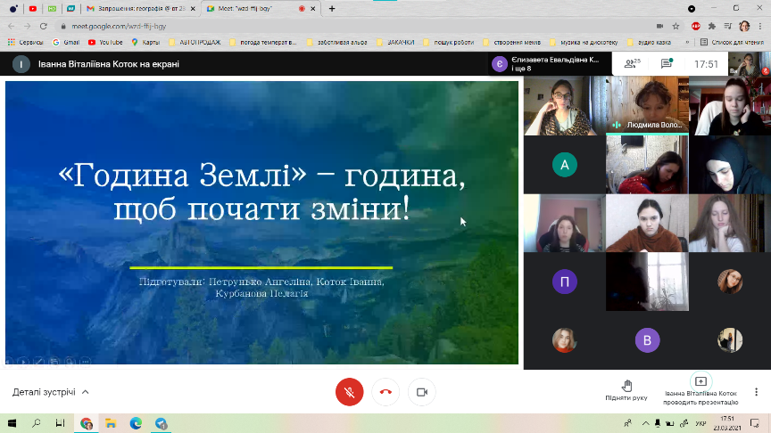Click the Gmail bookmark
This screenshot has width=771, height=433.
tap(67, 42)
